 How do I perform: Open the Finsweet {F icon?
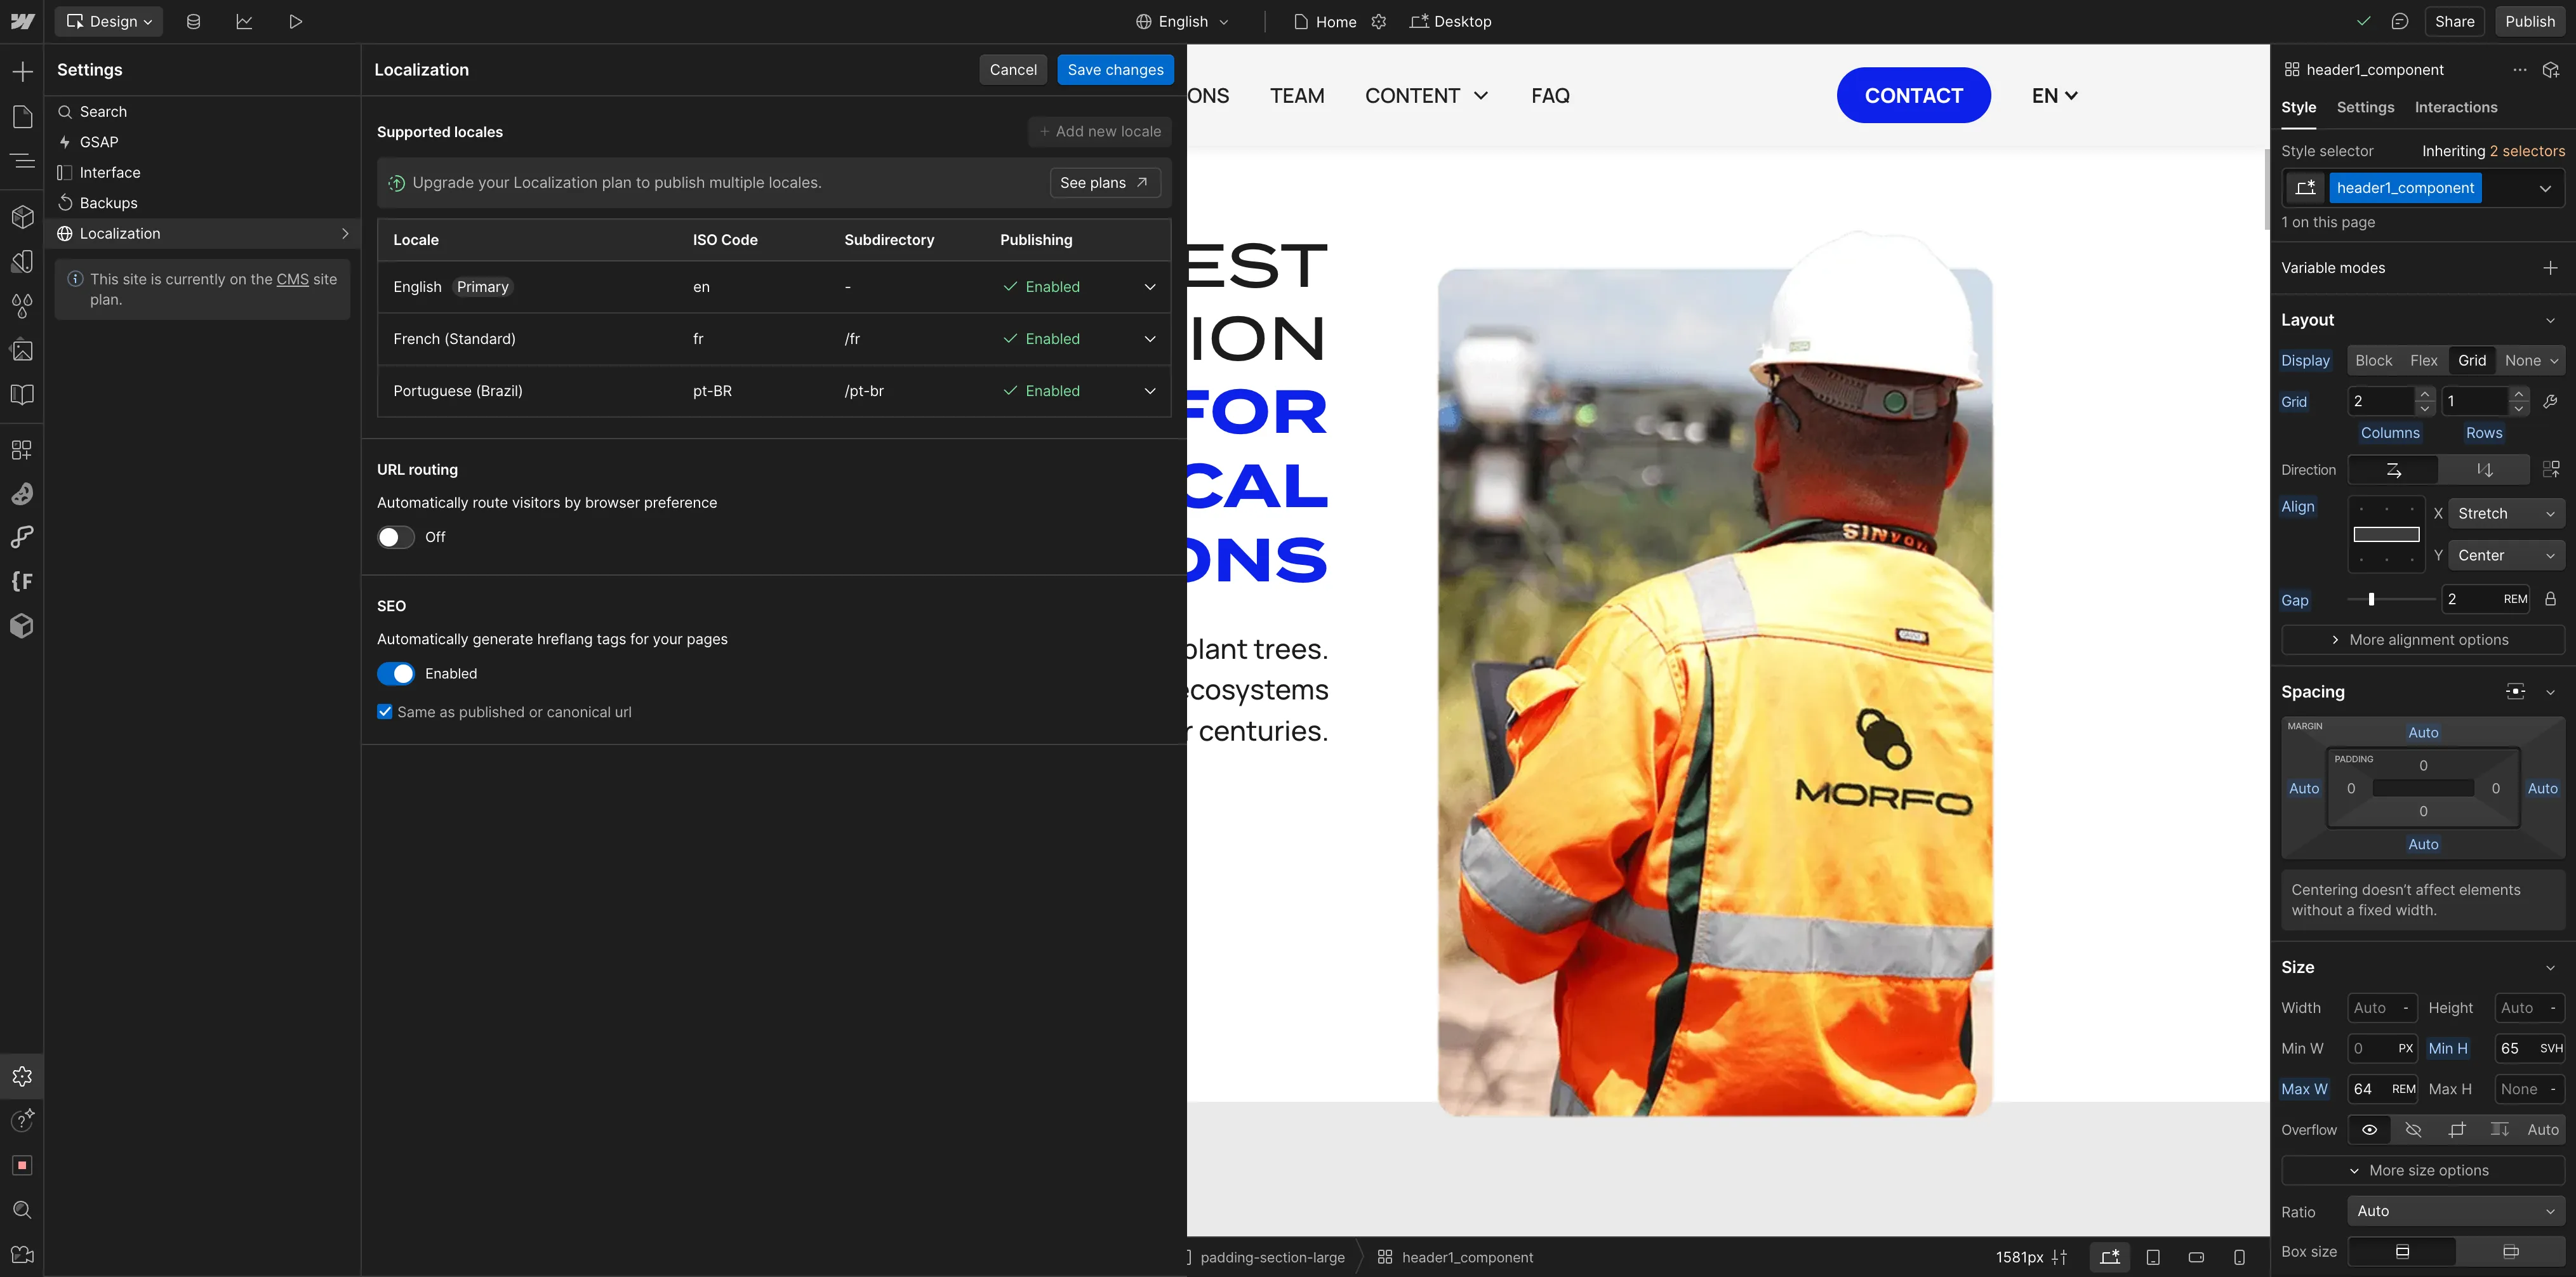(22, 581)
